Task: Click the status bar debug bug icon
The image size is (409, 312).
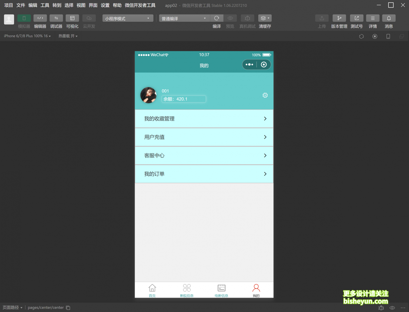Action: point(381,308)
